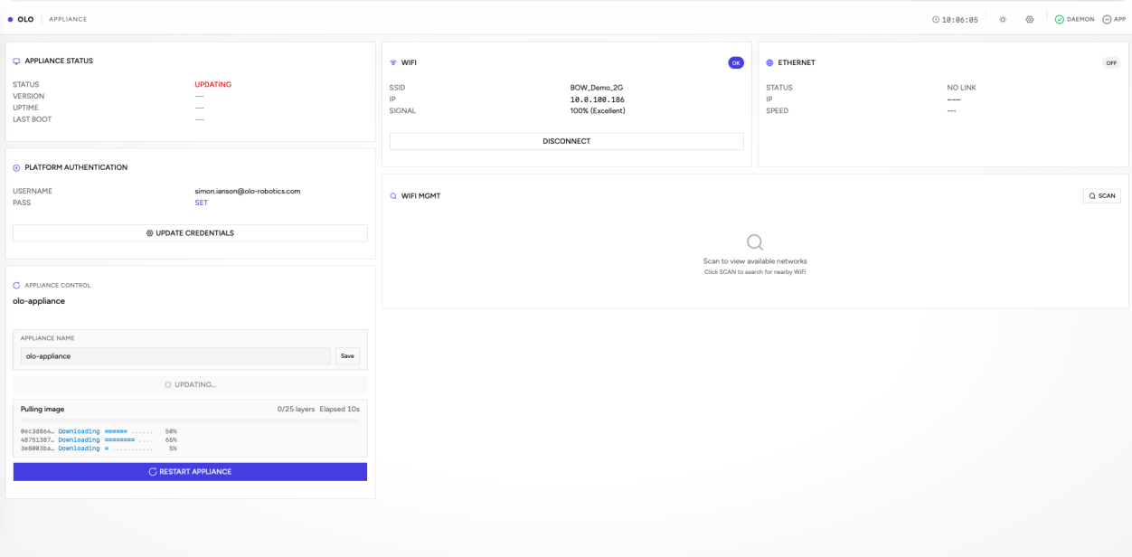Click the App status minus icon

pos(1107,19)
